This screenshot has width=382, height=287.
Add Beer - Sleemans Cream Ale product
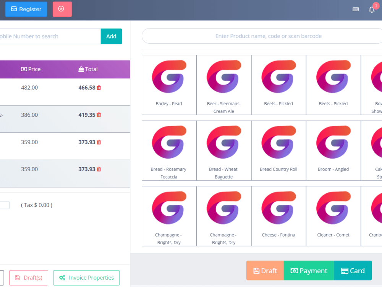coord(223,85)
